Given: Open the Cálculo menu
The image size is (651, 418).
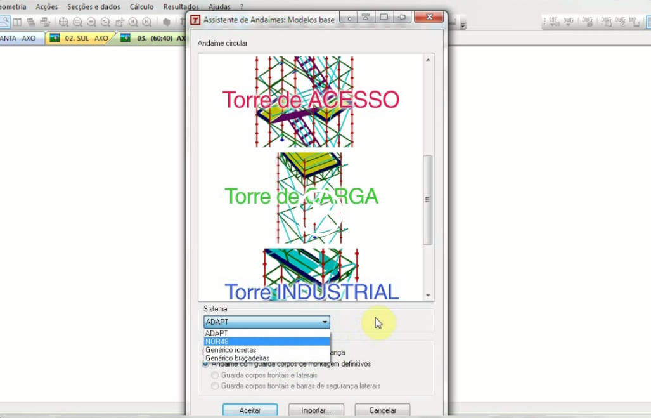Looking at the screenshot, I should (141, 6).
